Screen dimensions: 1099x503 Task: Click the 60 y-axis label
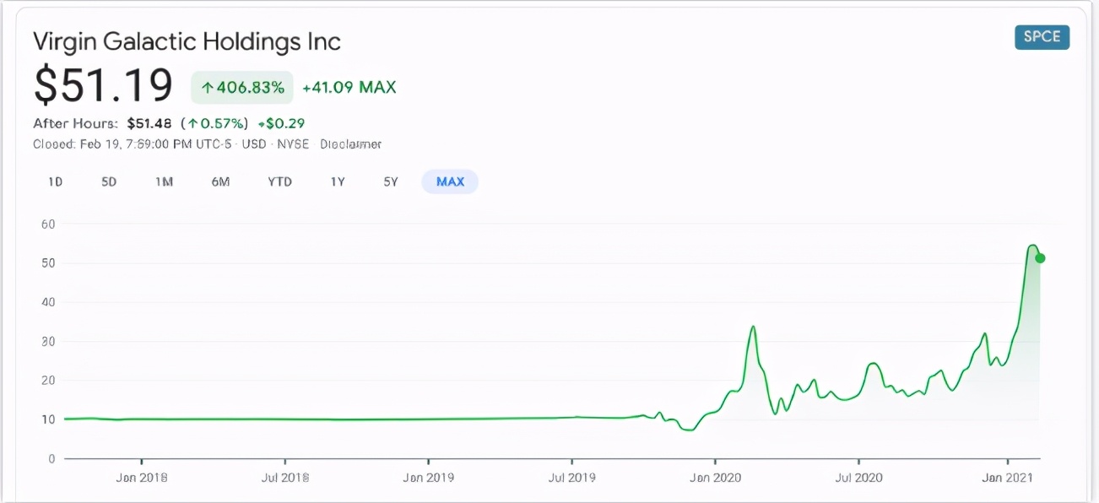pyautogui.click(x=48, y=224)
